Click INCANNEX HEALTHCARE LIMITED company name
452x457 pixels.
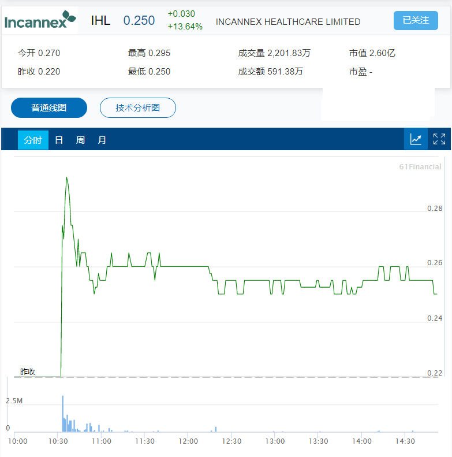(288, 22)
